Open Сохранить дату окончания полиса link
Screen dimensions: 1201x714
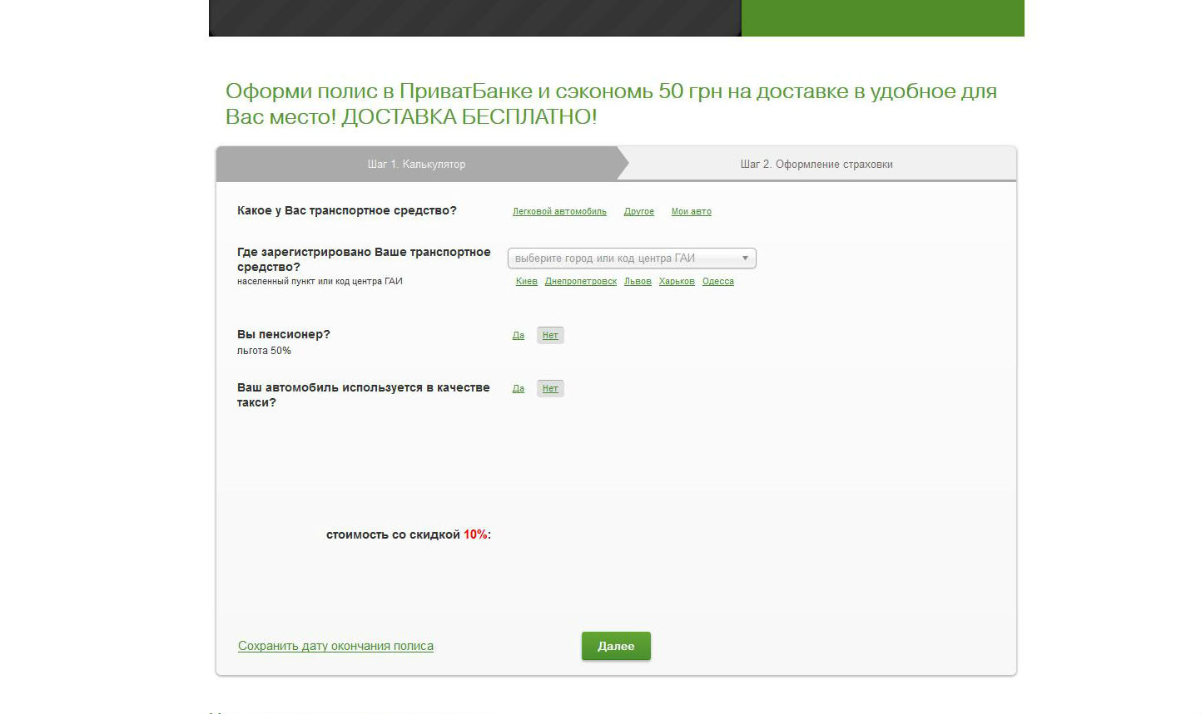pos(335,646)
